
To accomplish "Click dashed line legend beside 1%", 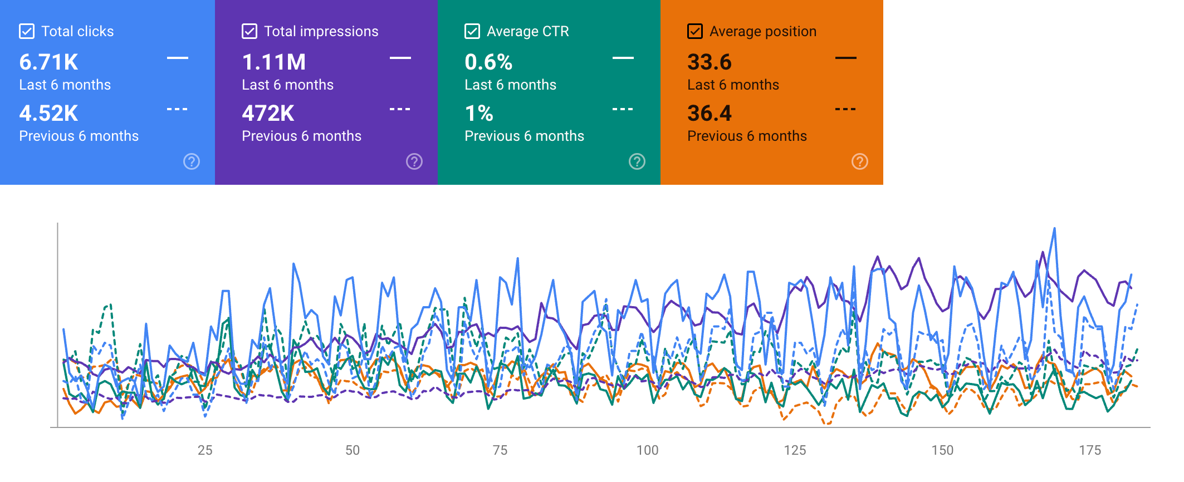I will point(623,109).
